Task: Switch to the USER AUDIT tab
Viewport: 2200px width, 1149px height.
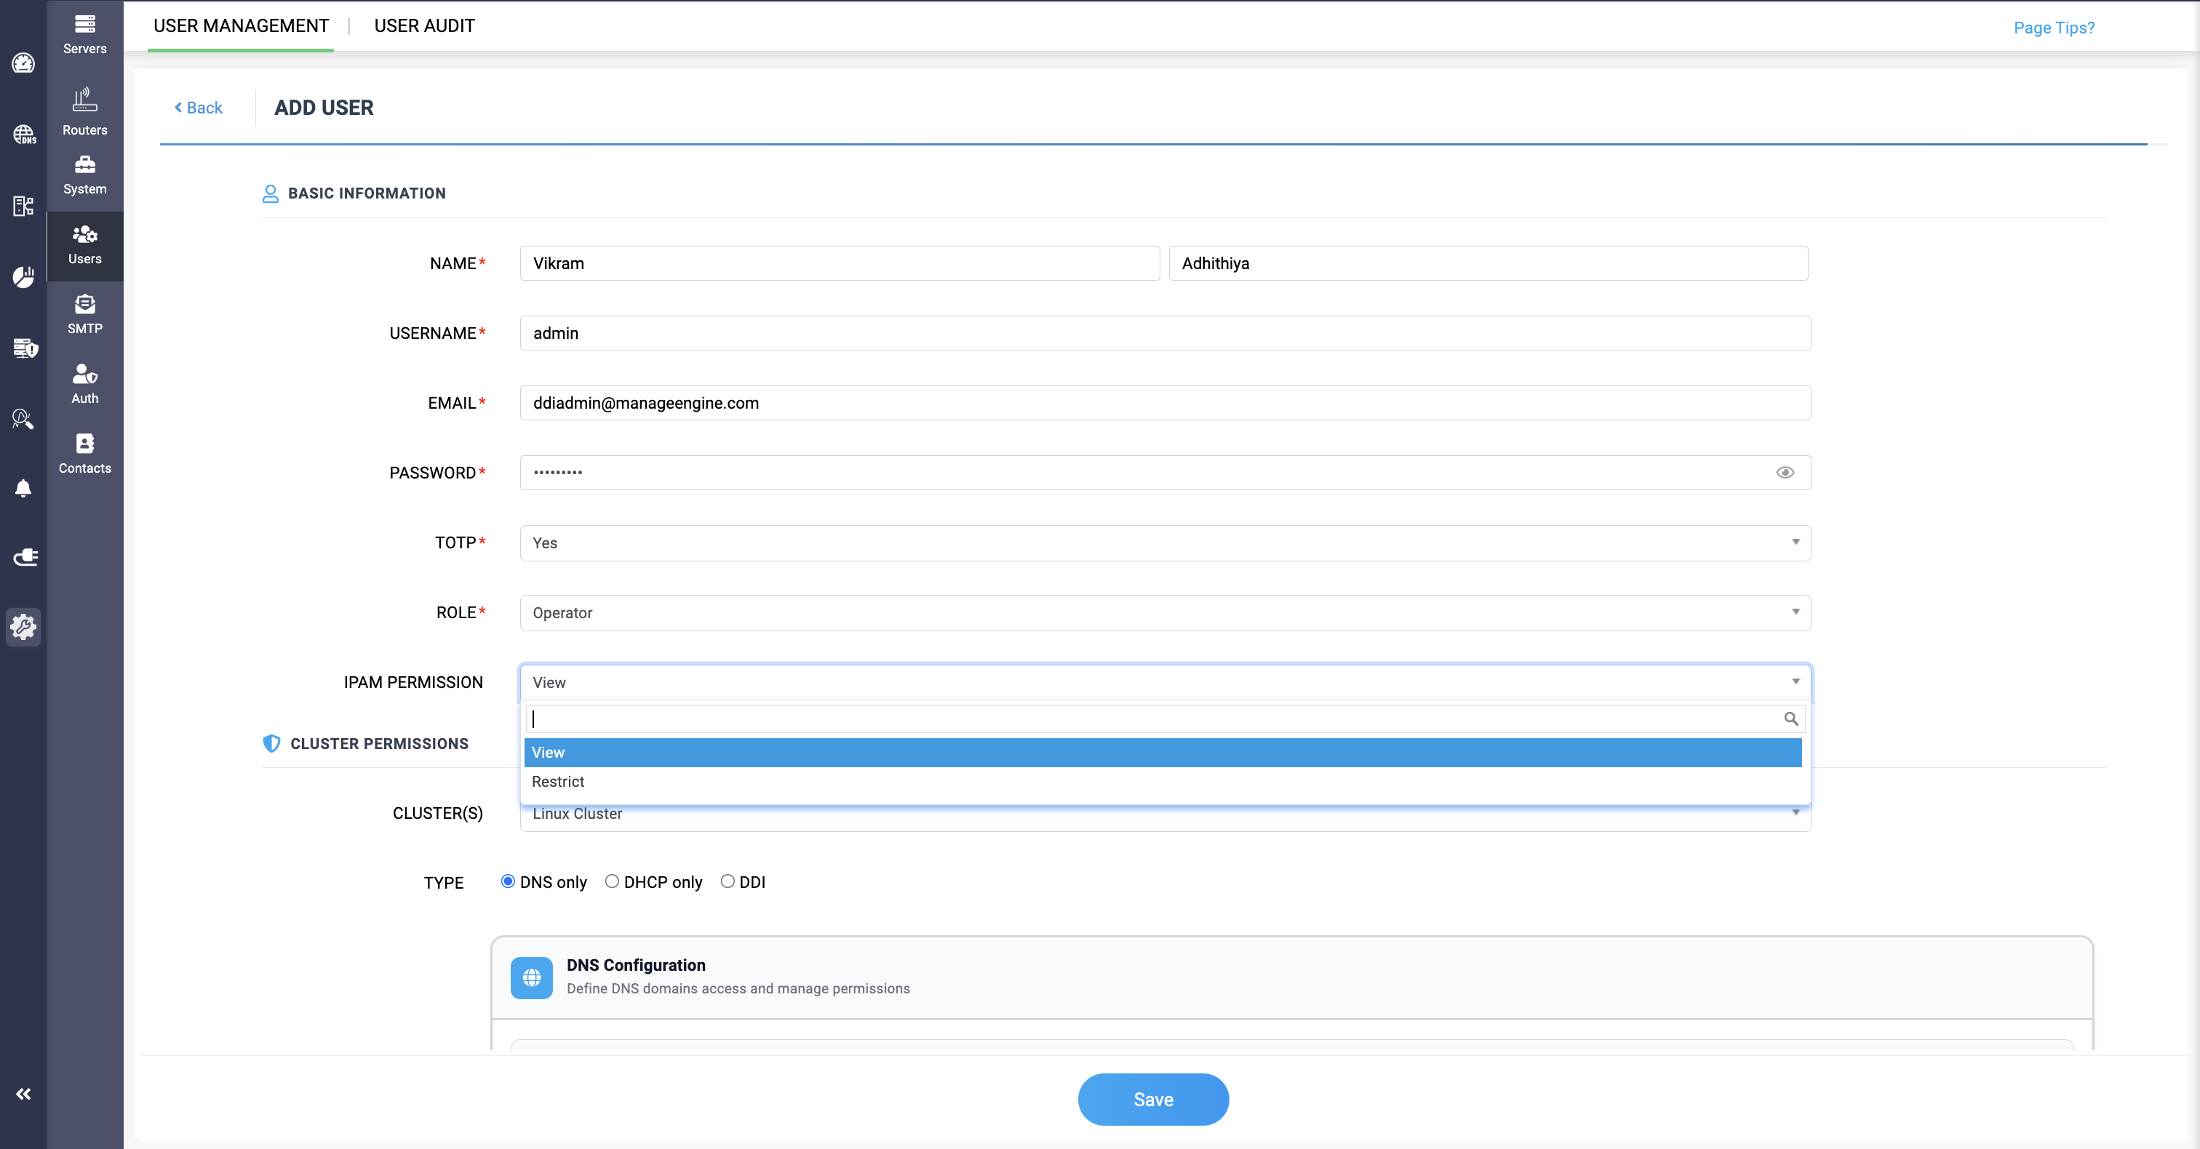Action: tap(423, 25)
